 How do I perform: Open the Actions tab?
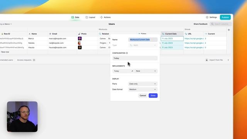coord(105,17)
